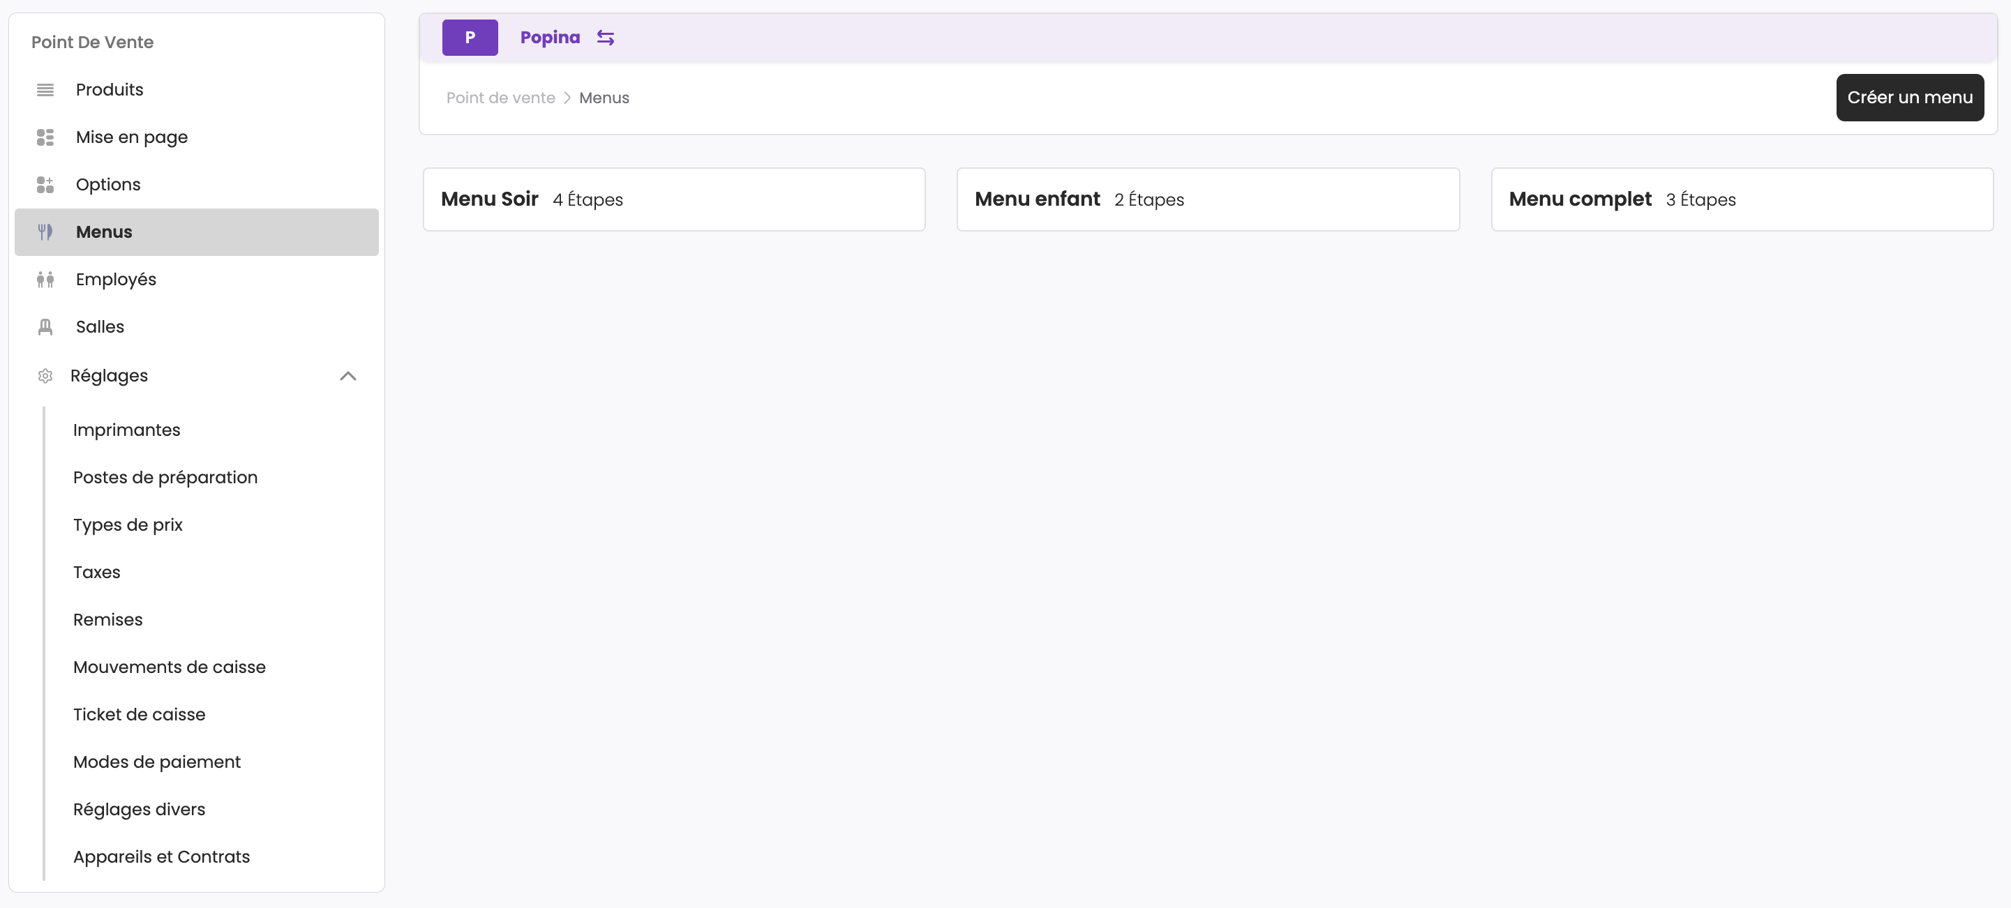Click the Options grid-plus icon
Screen dimensions: 2011x908
tap(45, 185)
